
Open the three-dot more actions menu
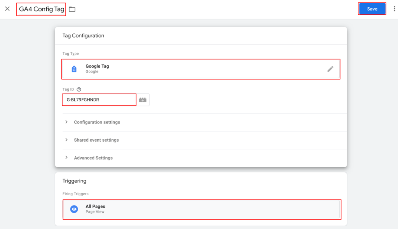[394, 9]
